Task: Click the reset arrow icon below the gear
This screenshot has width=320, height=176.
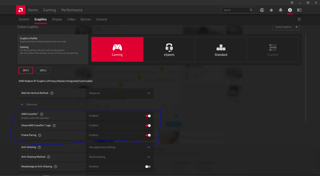Action: coord(299,19)
